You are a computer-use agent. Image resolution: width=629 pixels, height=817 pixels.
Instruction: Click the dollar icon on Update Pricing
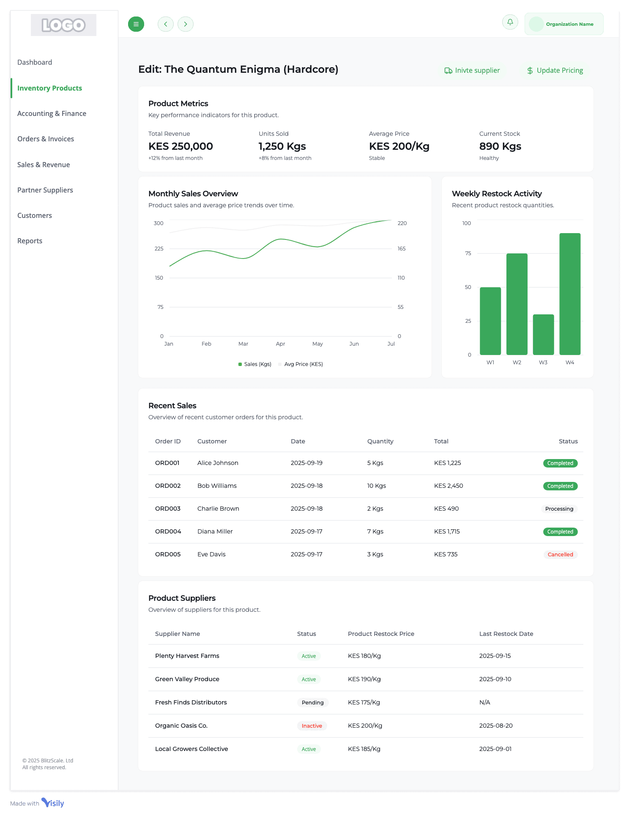(x=530, y=71)
